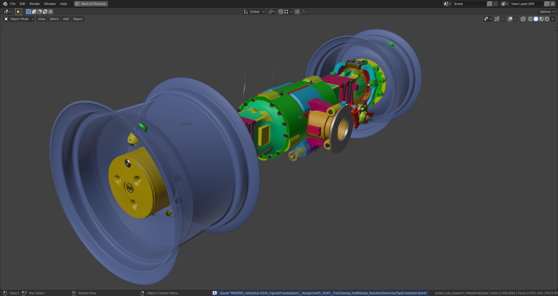Image resolution: width=558 pixels, height=296 pixels.
Task: Open the Blender logo application menu
Action: tap(5, 4)
